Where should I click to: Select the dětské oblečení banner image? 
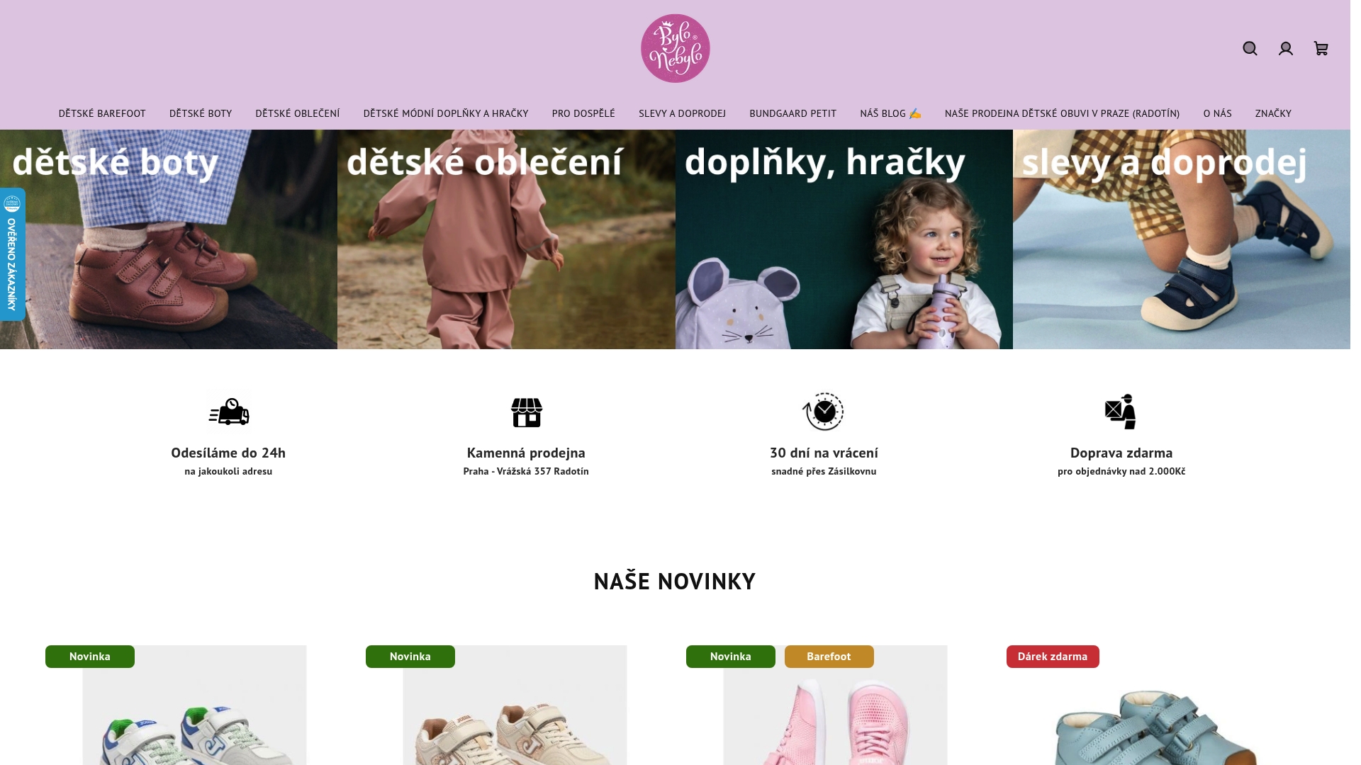point(506,239)
